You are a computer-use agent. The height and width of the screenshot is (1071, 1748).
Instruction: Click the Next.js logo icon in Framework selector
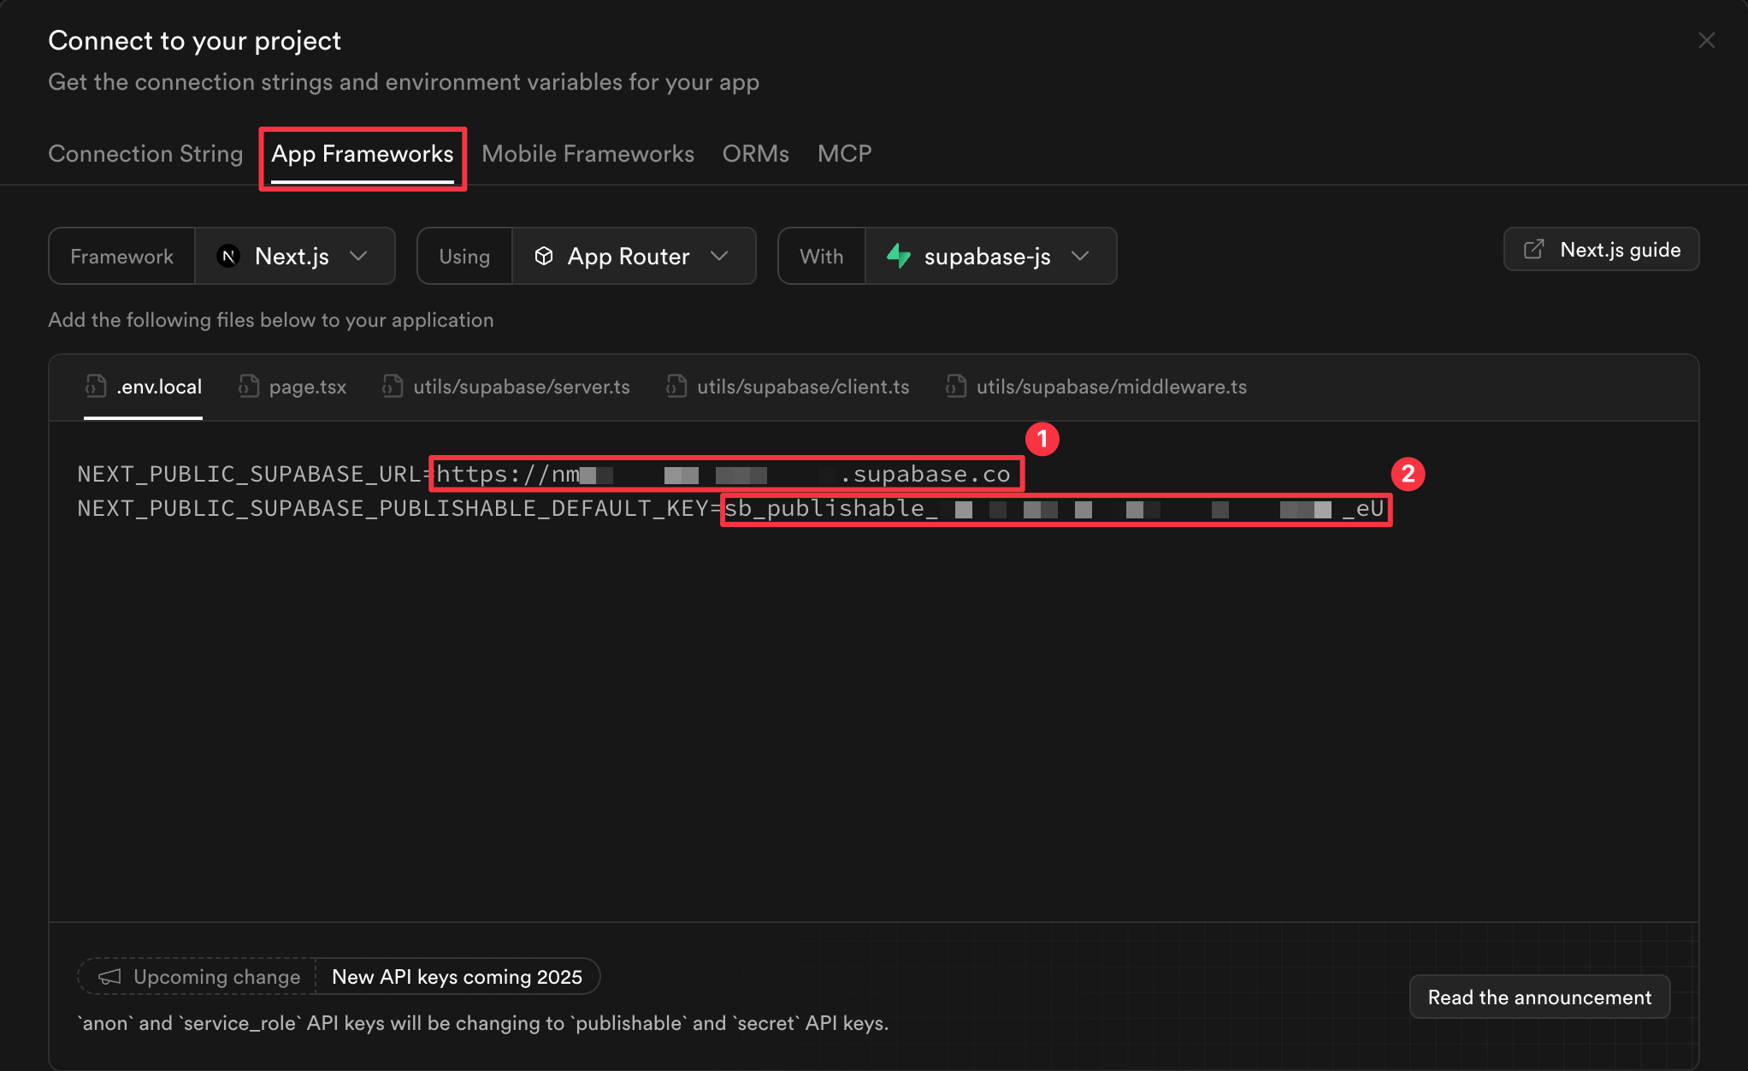coord(227,256)
